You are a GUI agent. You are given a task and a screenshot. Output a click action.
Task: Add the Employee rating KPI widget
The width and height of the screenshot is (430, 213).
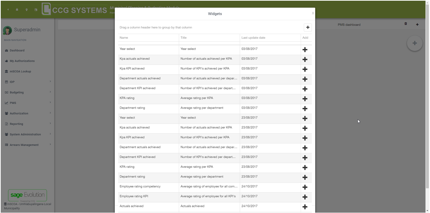pos(305,197)
